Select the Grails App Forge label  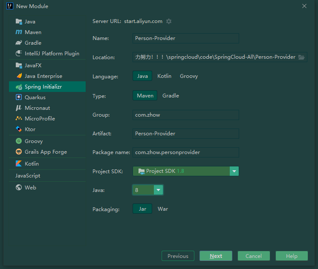tap(46, 152)
